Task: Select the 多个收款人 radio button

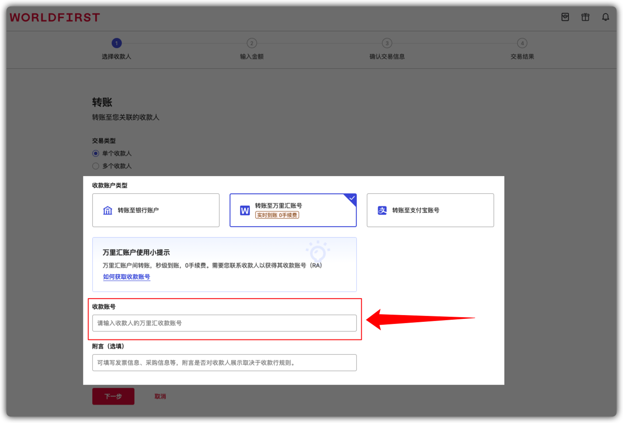Action: [96, 166]
